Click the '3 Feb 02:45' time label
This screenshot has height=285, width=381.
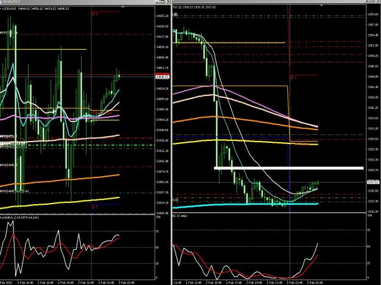coord(315,283)
